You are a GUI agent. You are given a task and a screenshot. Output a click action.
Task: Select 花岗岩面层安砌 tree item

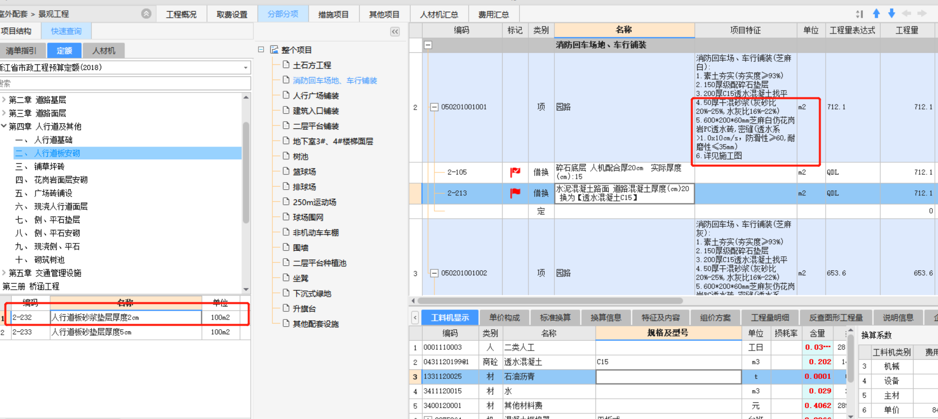[x=60, y=180]
